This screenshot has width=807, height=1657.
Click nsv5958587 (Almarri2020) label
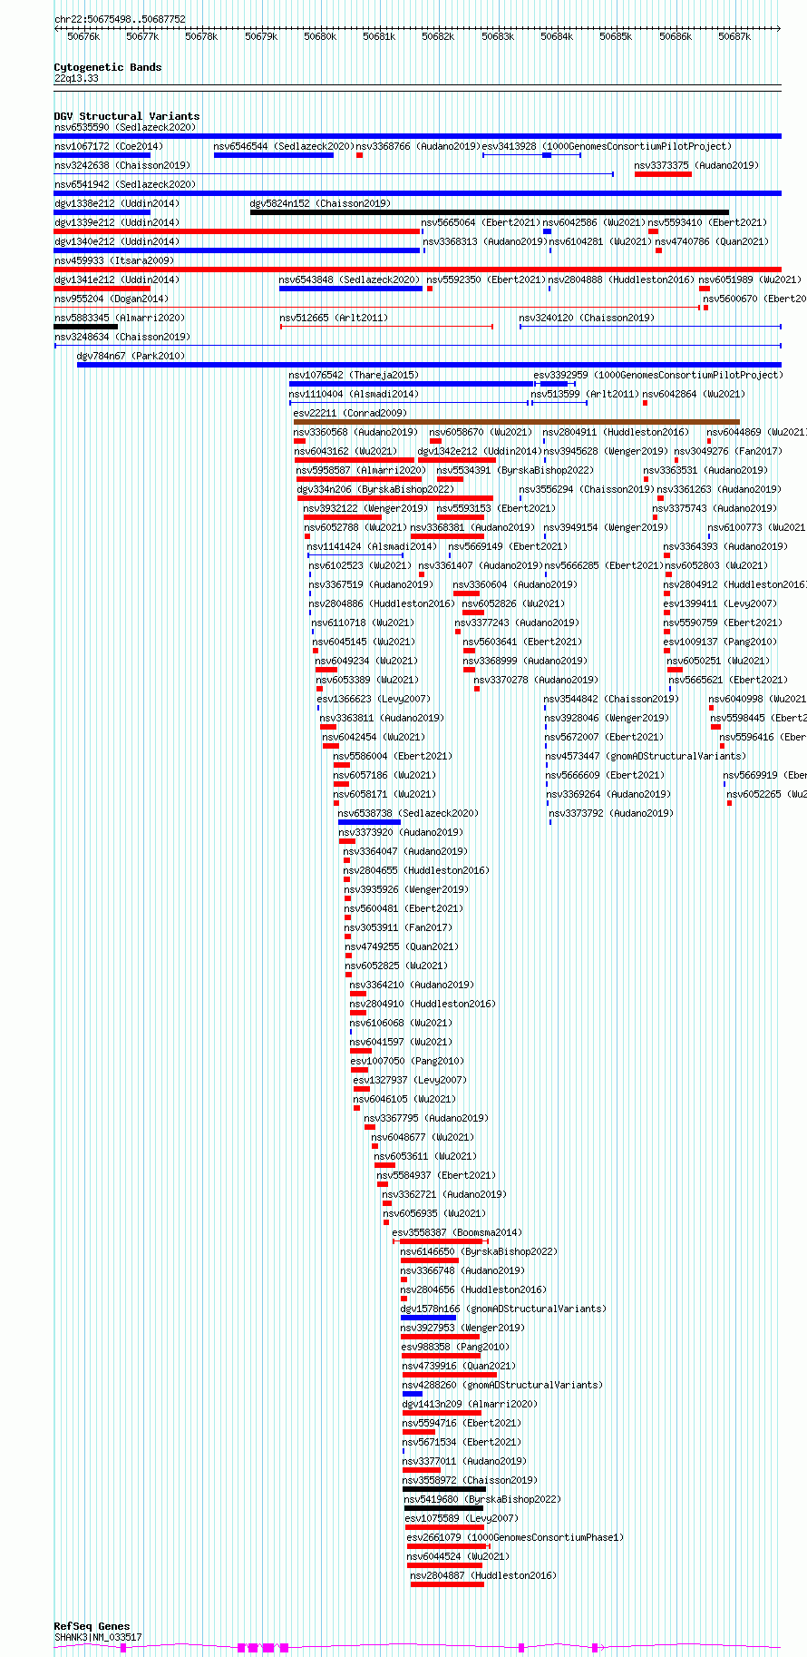pos(361,470)
